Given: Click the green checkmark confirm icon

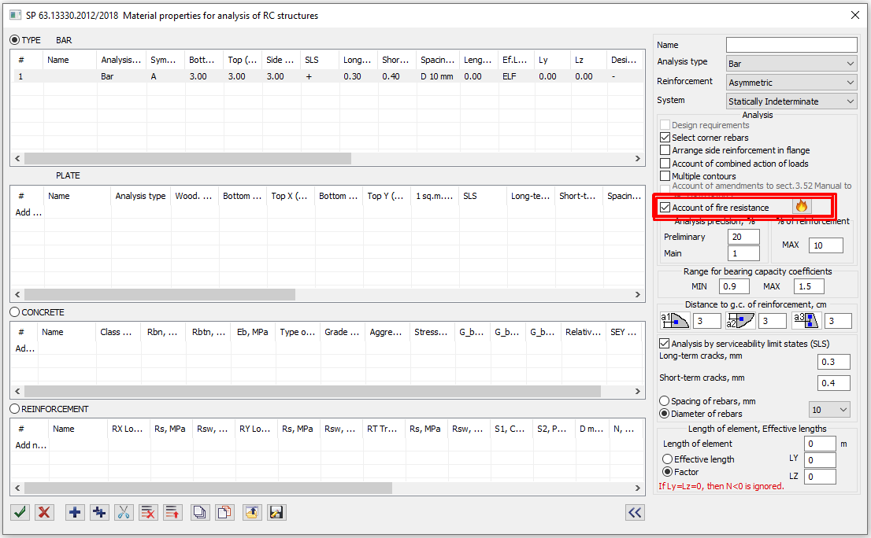Looking at the screenshot, I should click(20, 512).
